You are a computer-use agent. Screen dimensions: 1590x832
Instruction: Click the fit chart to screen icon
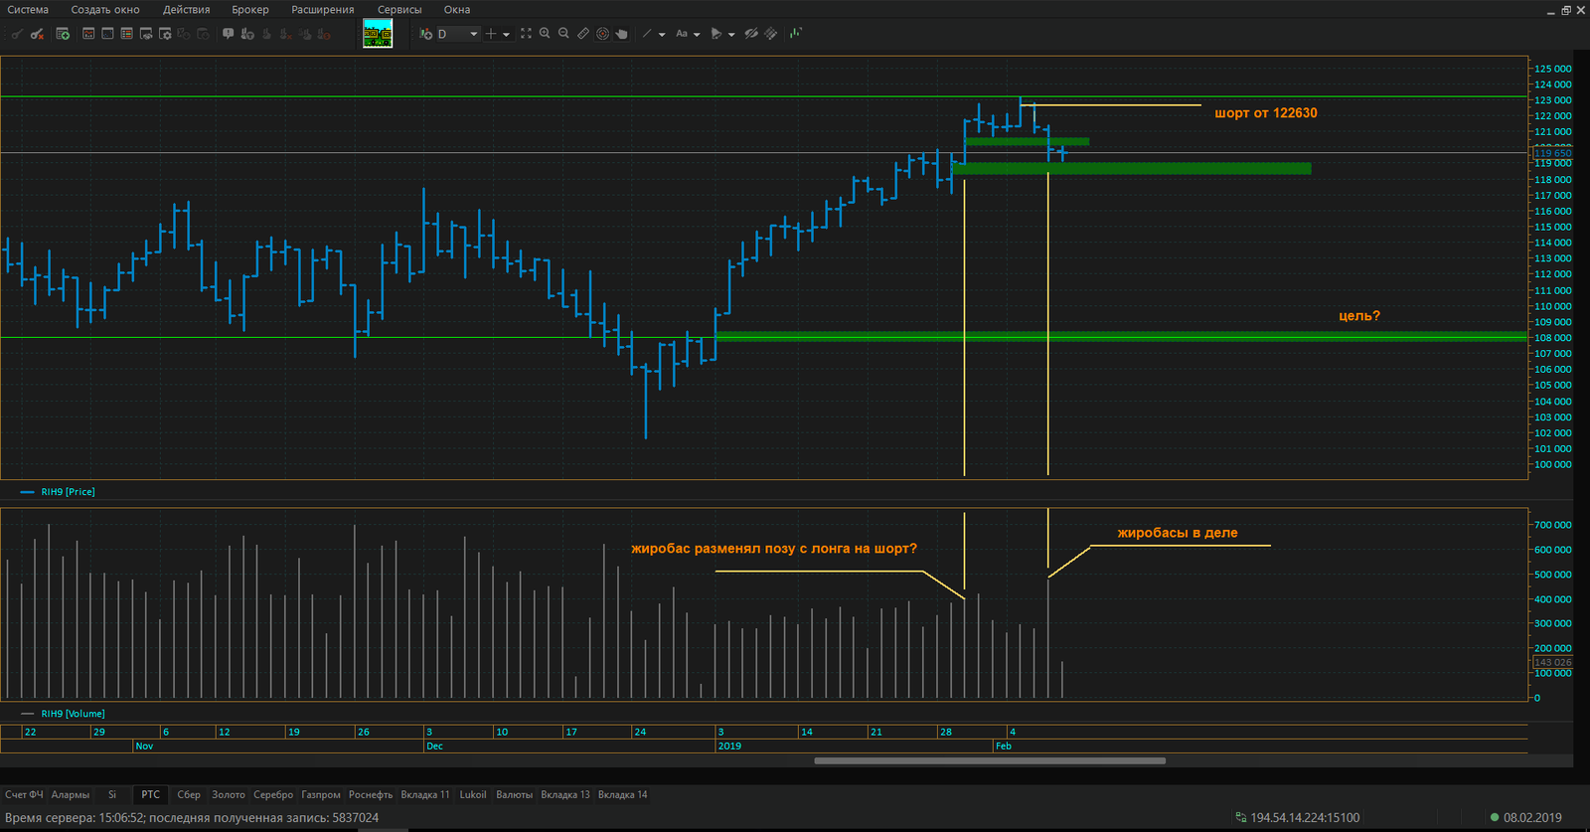(x=526, y=34)
